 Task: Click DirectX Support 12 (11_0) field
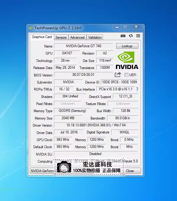click(126, 96)
